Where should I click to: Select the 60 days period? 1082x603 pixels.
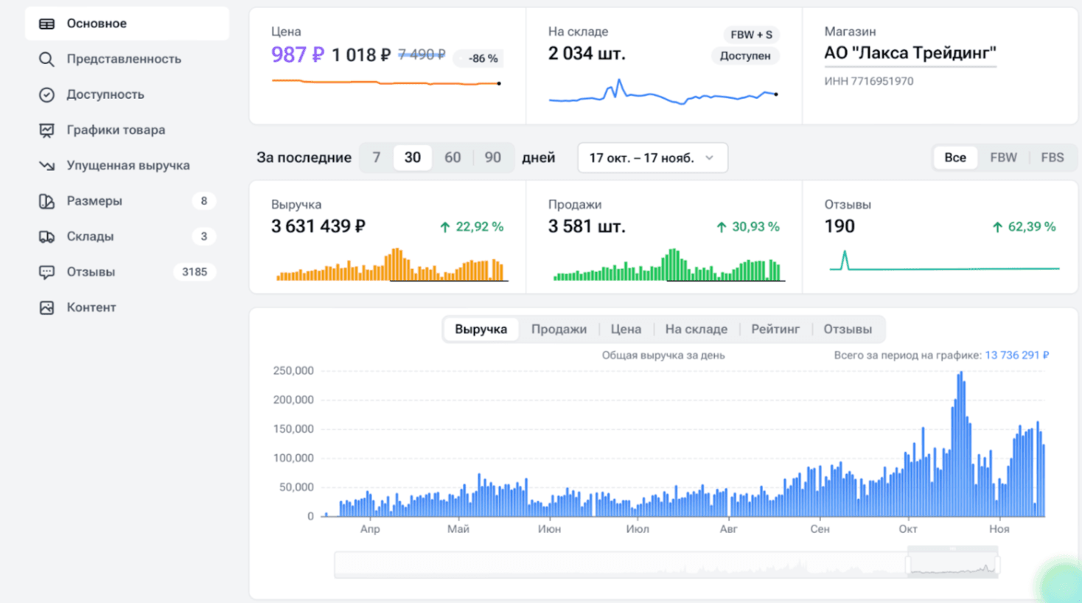pyautogui.click(x=453, y=158)
